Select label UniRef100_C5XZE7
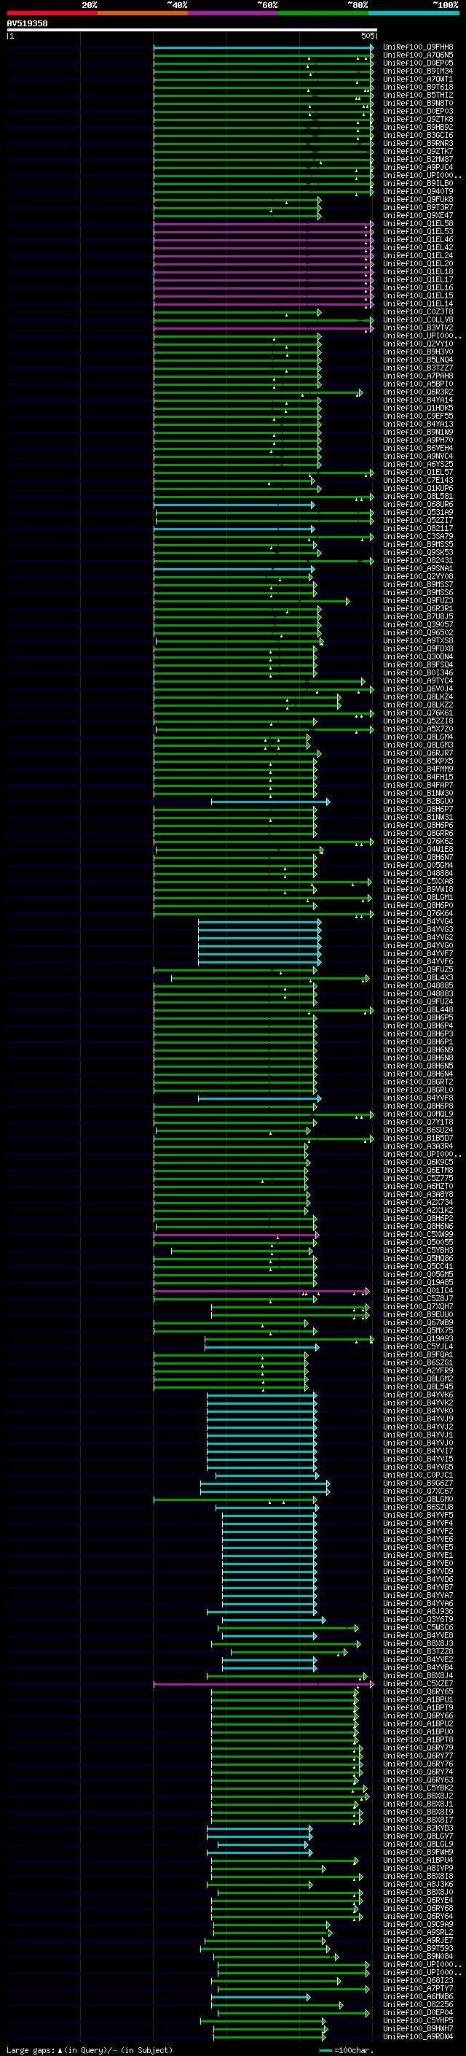Viewport: 466px width, 2056px height. click(418, 1684)
